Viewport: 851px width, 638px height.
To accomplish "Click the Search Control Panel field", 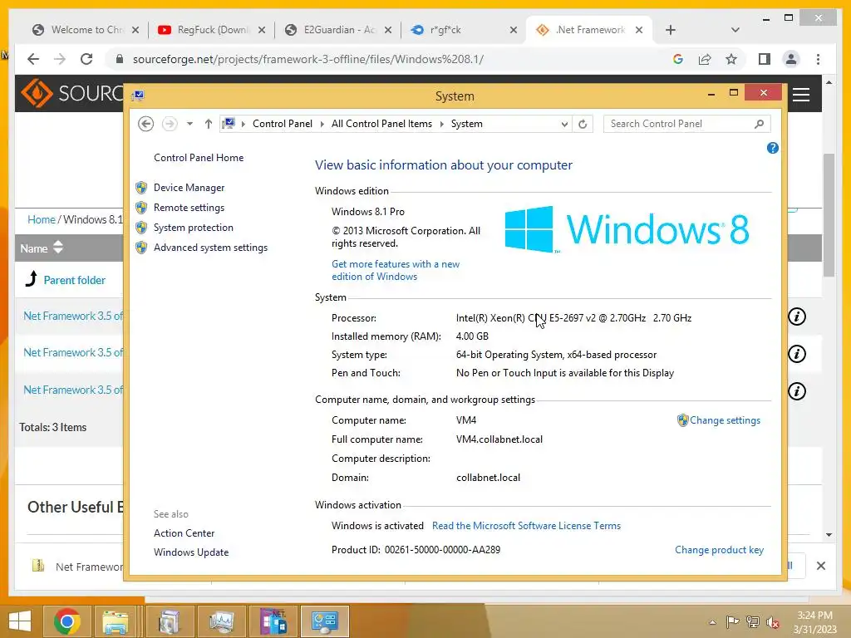I will point(687,125).
